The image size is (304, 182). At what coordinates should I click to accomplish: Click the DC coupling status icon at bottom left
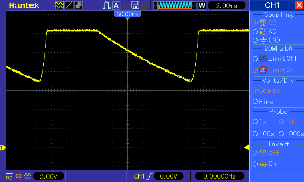point(9,176)
